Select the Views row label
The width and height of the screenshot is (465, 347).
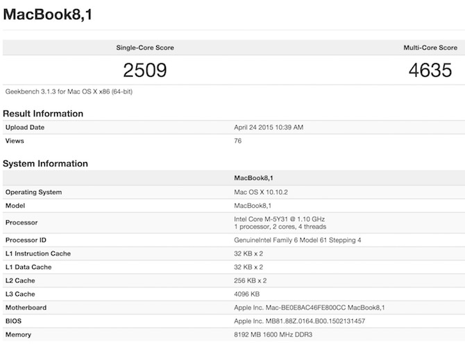coord(15,141)
